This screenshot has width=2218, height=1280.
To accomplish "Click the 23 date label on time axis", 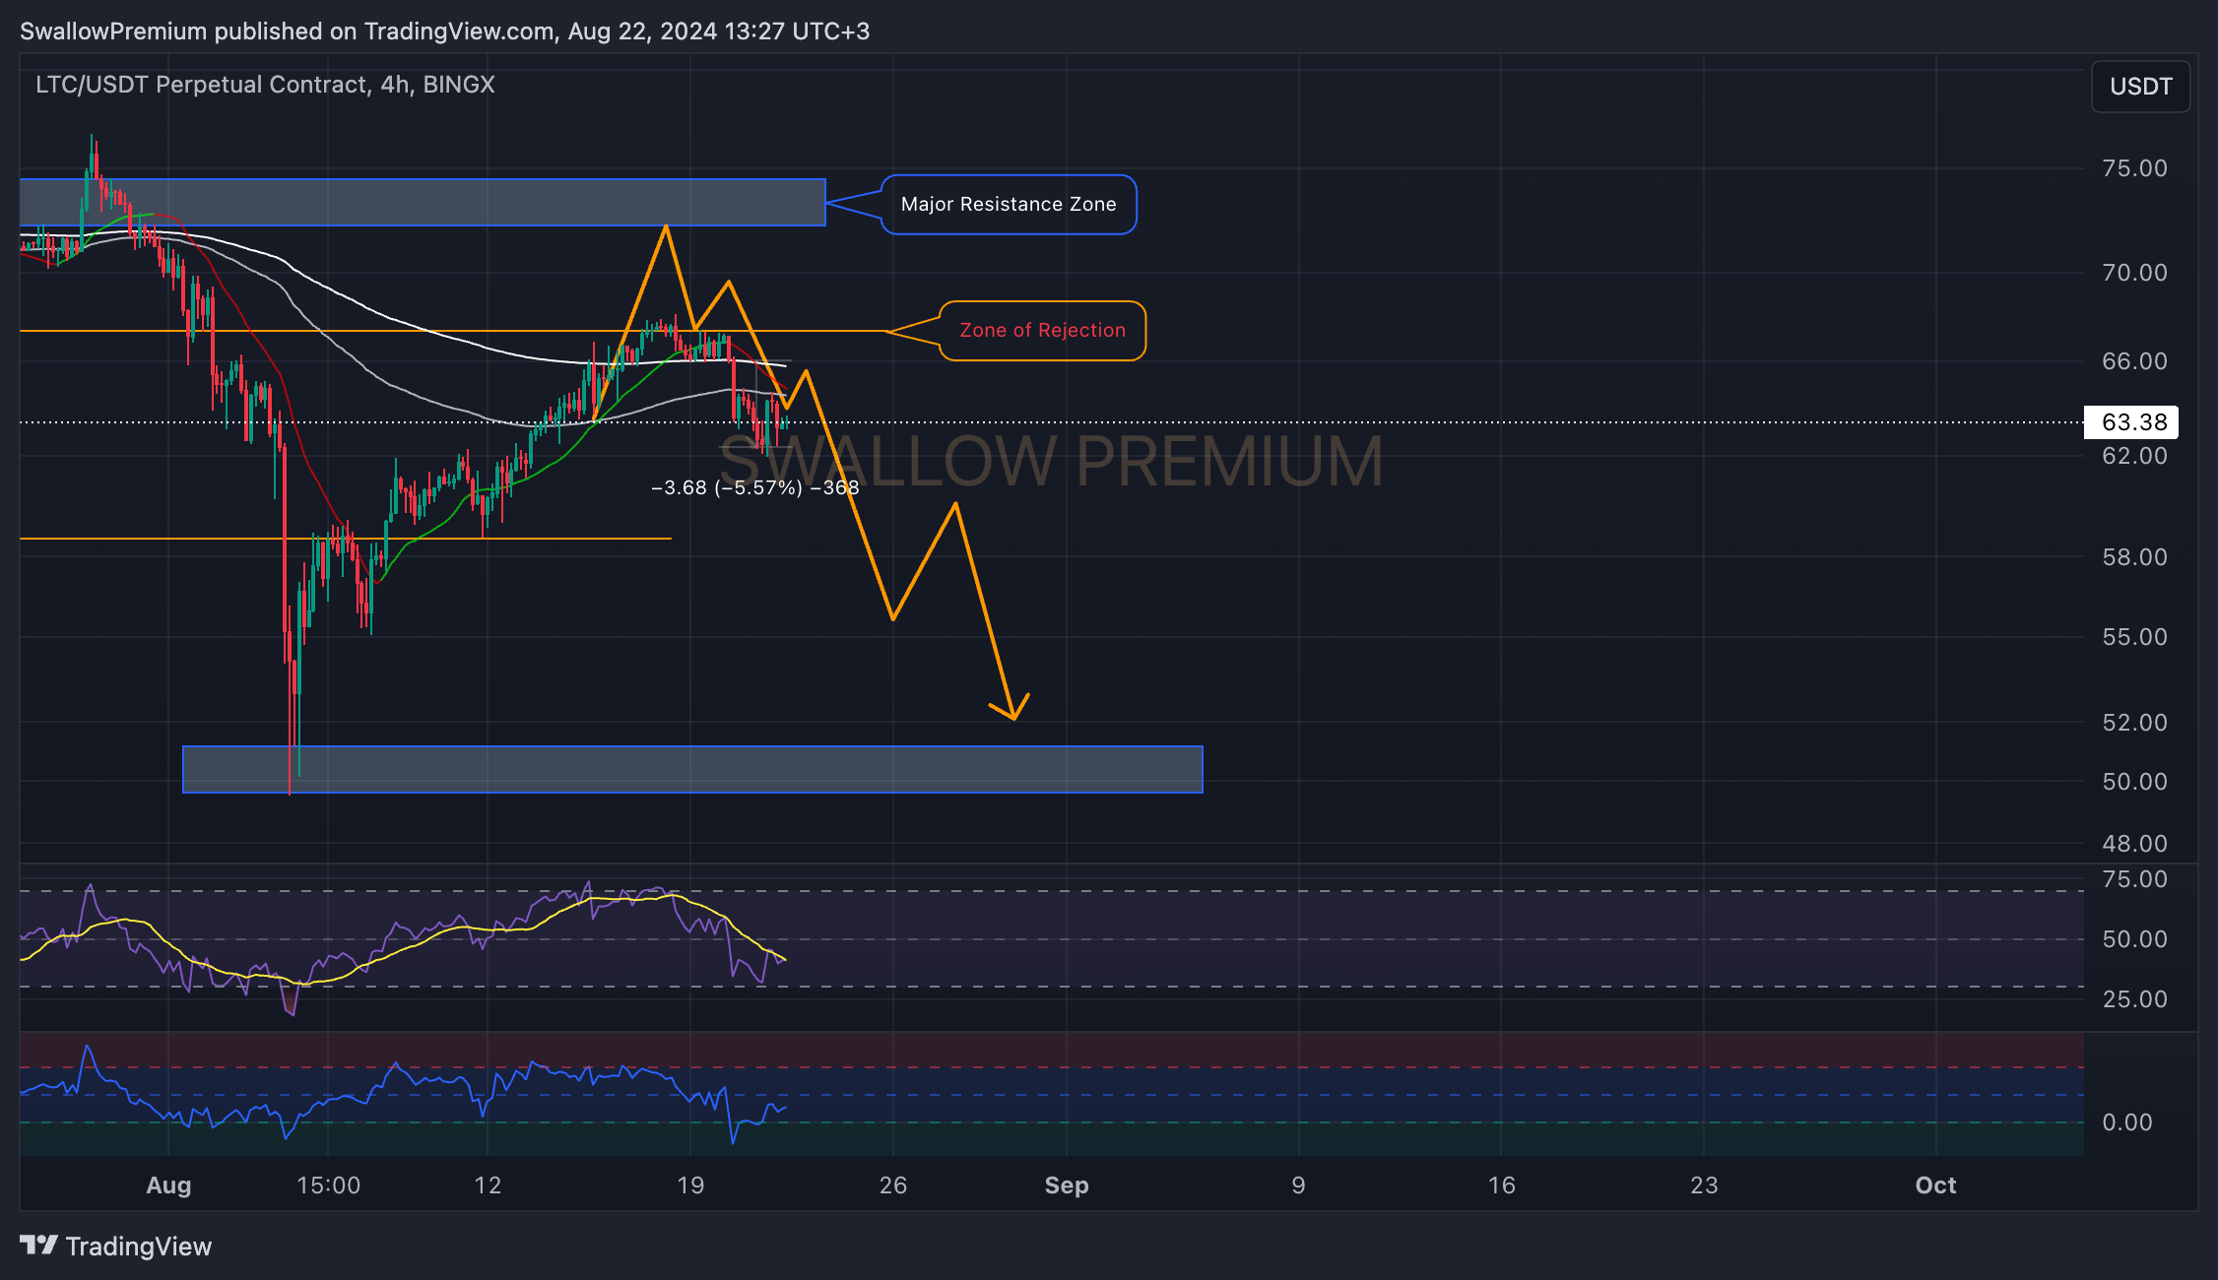I will pyautogui.click(x=1704, y=1185).
